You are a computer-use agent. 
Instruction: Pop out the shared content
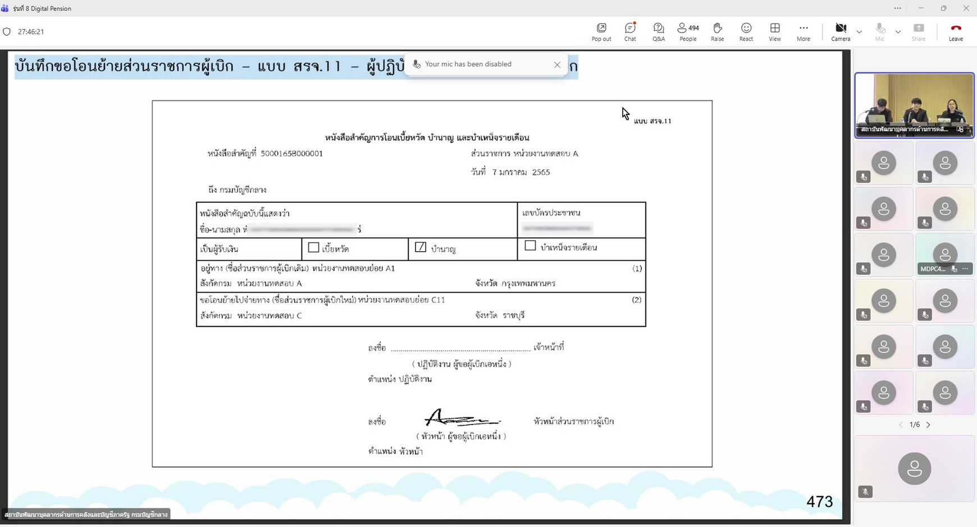pos(601,31)
